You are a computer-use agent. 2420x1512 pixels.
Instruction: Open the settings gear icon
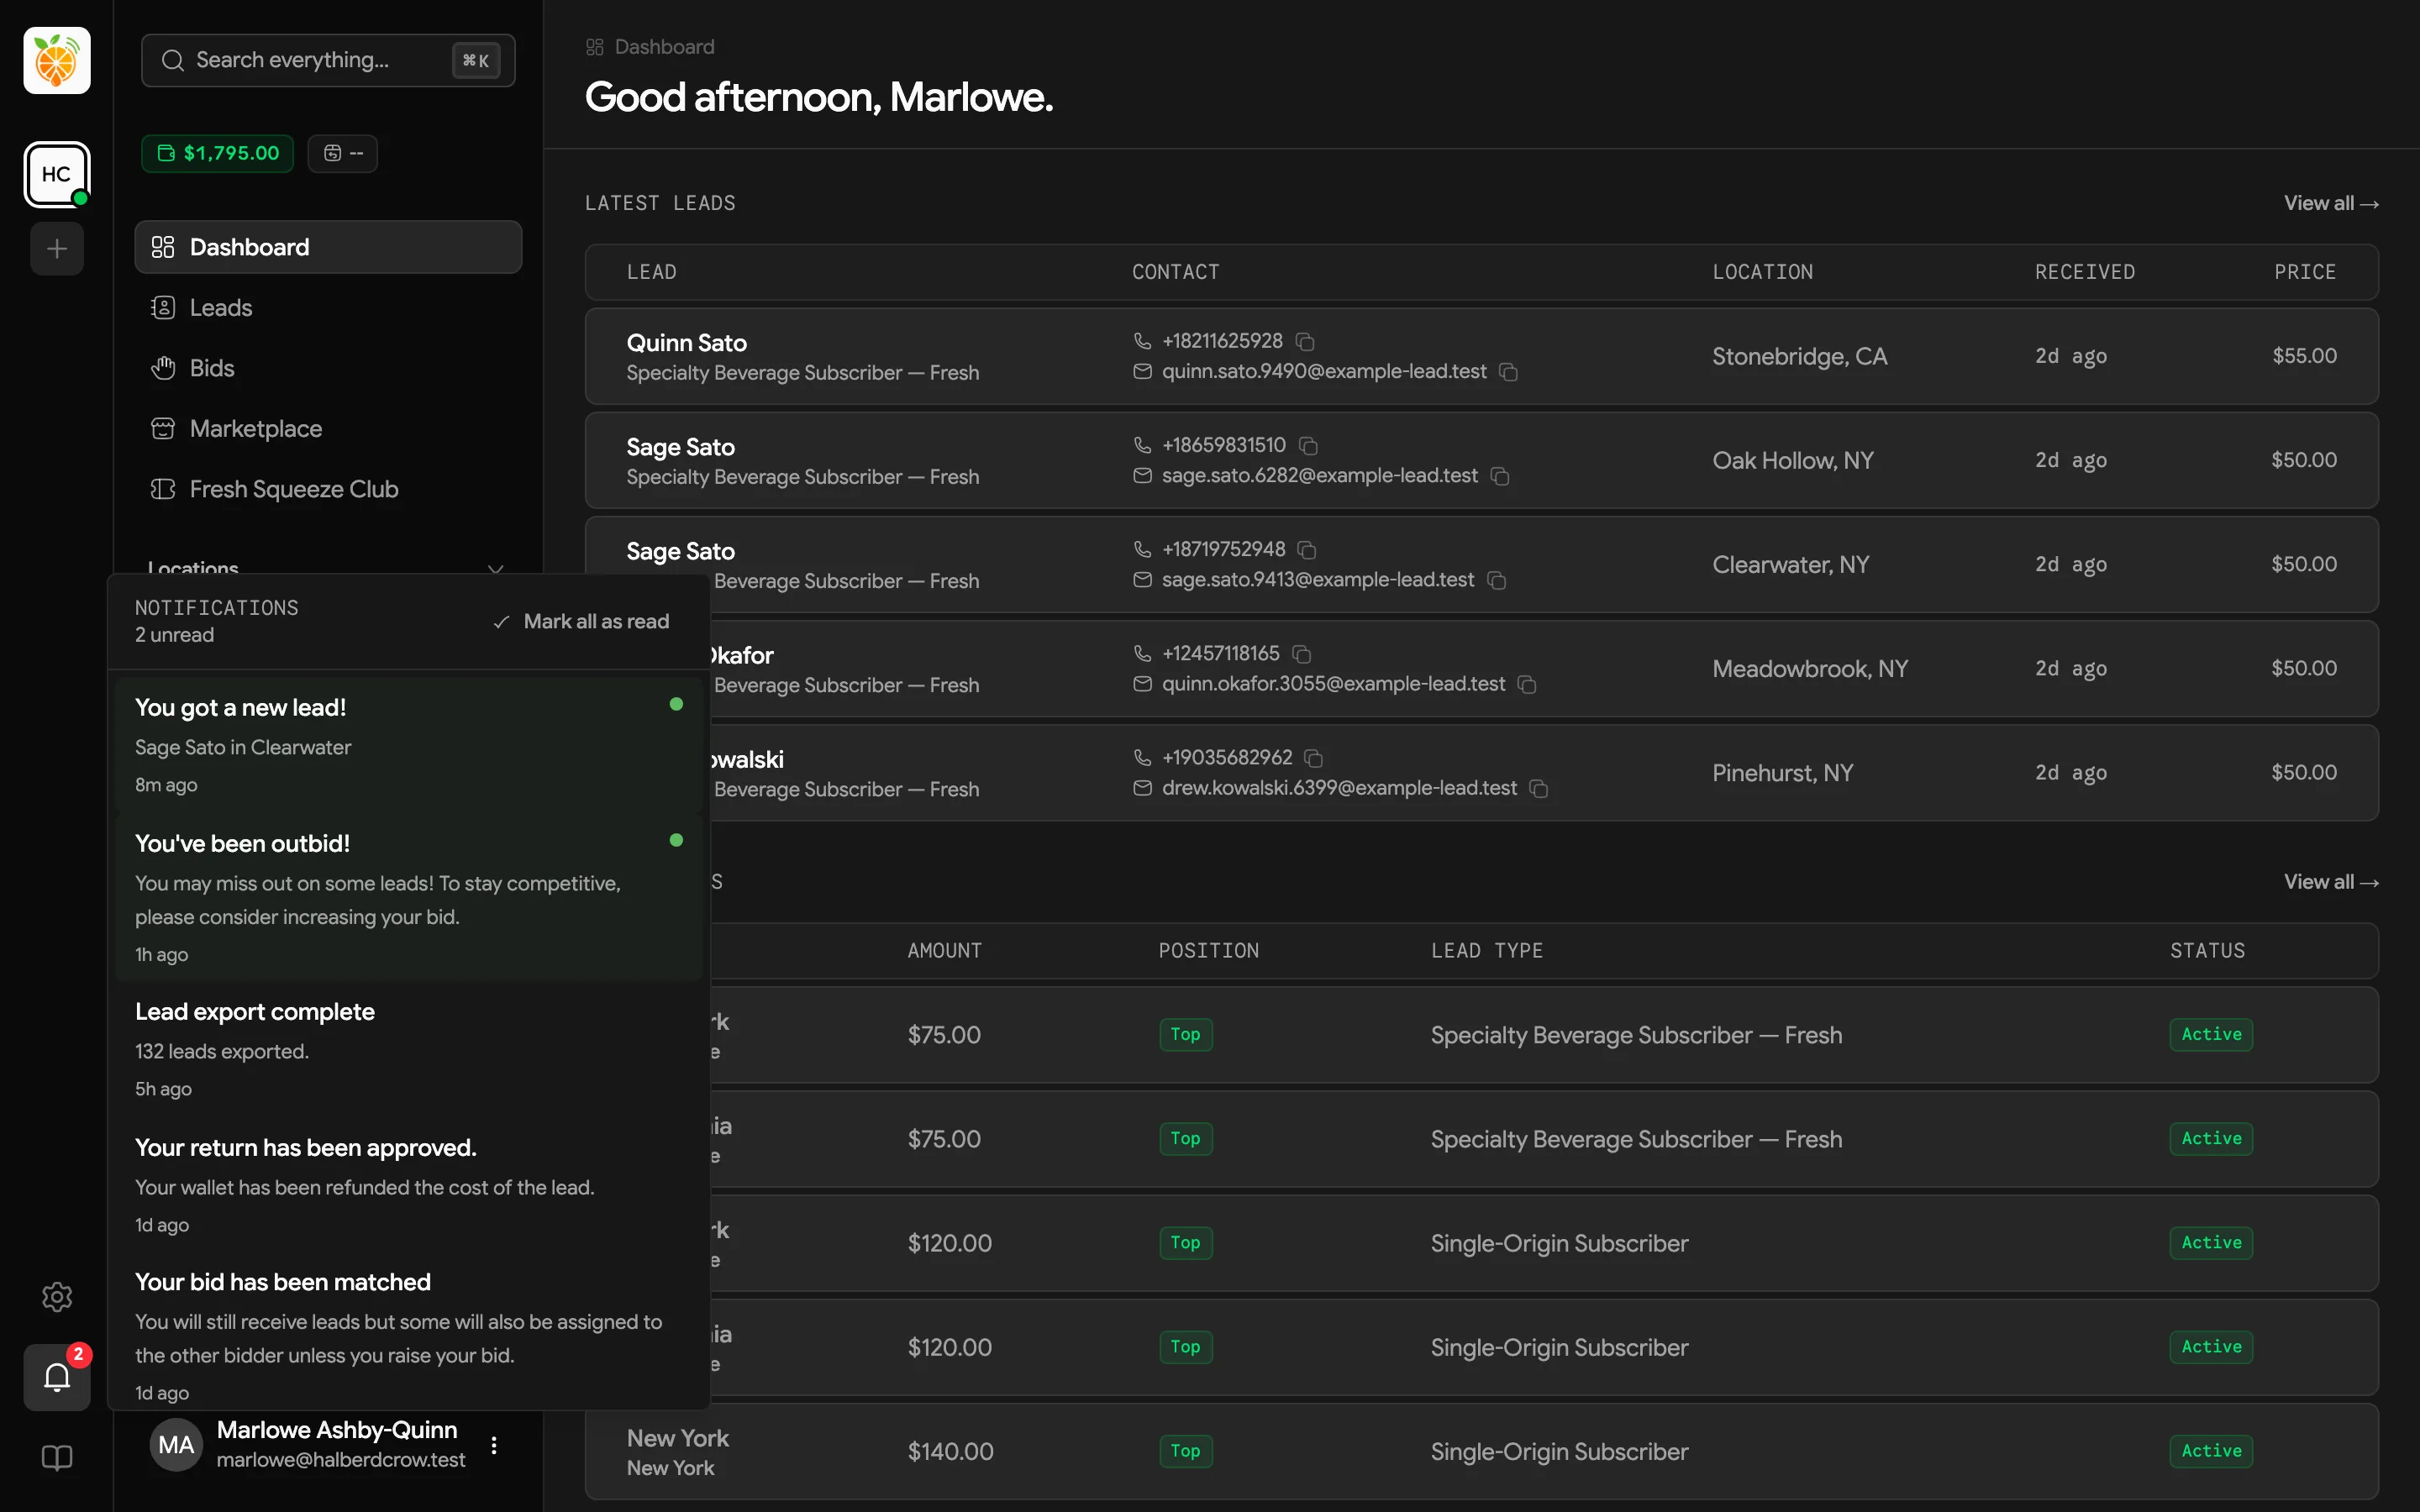point(57,1297)
